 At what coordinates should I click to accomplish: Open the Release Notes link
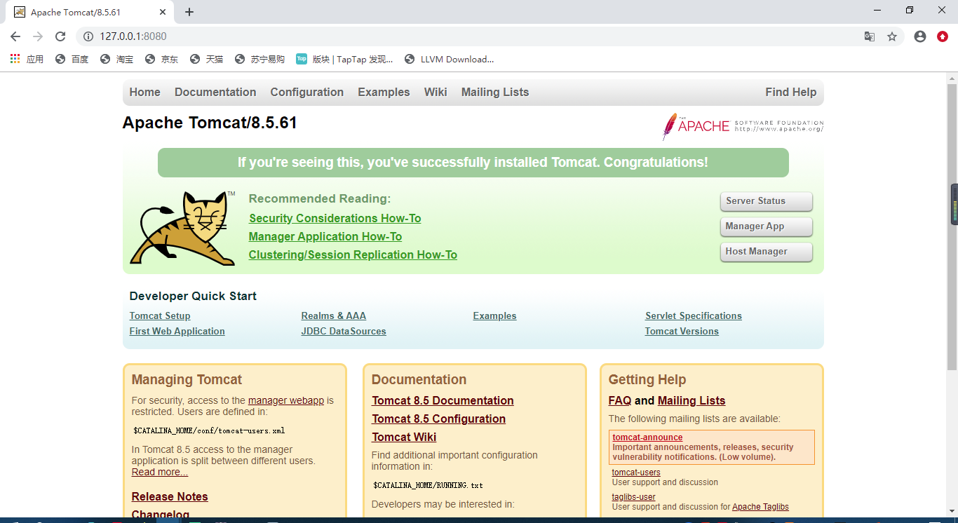click(x=170, y=497)
